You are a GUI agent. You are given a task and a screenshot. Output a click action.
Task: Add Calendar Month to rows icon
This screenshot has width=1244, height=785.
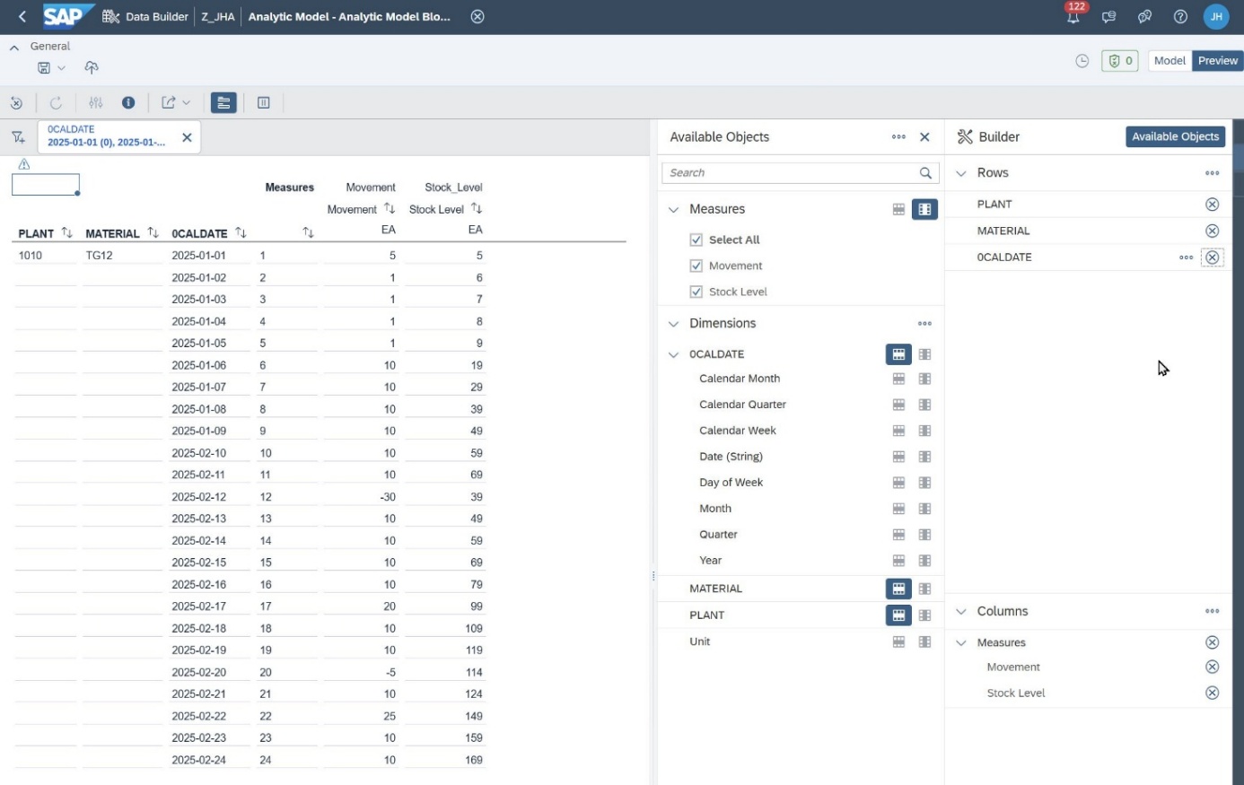898,379
